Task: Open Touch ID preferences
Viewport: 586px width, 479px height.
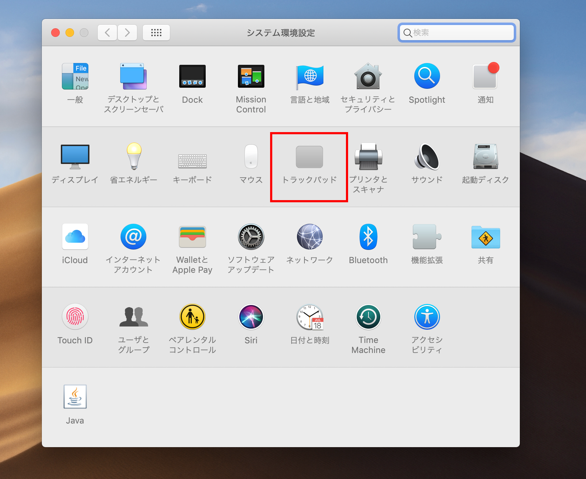Action: click(x=75, y=317)
